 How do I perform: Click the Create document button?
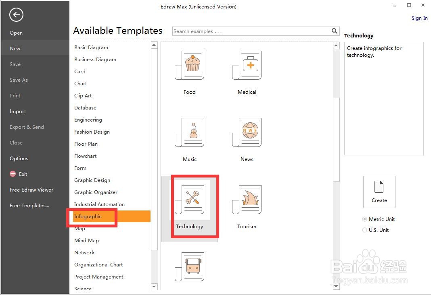379,192
